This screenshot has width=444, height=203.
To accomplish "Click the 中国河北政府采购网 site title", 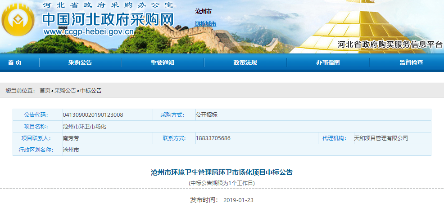I will [108, 19].
